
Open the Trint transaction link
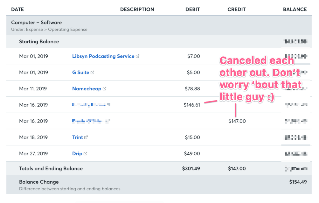click(x=78, y=137)
